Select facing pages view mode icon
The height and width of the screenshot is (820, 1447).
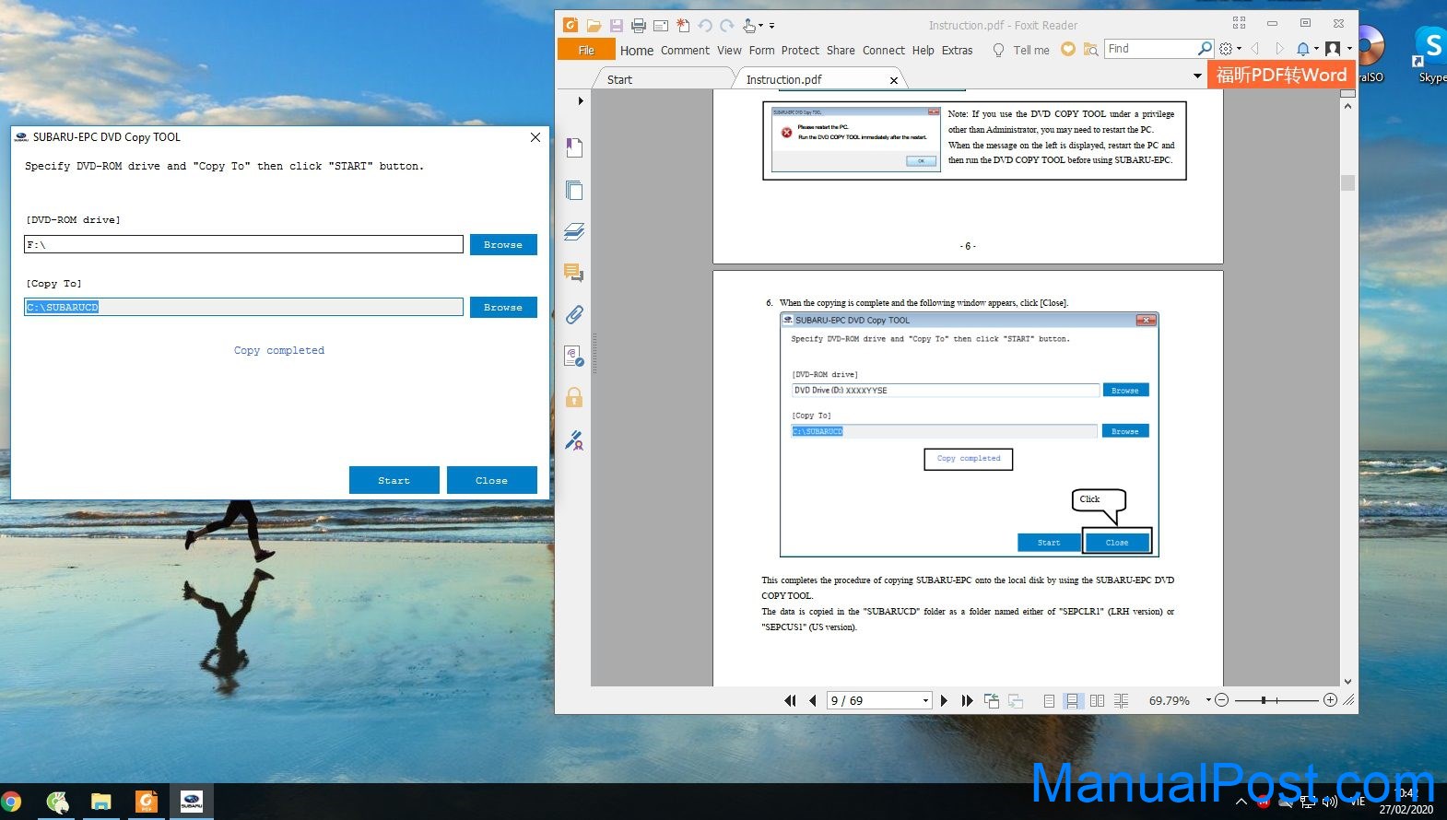point(1097,700)
